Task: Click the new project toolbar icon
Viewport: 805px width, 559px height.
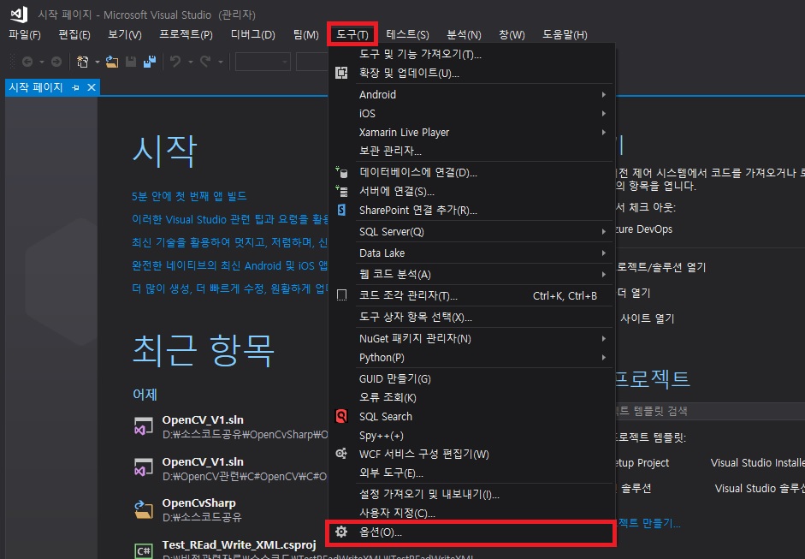Action: tap(82, 62)
